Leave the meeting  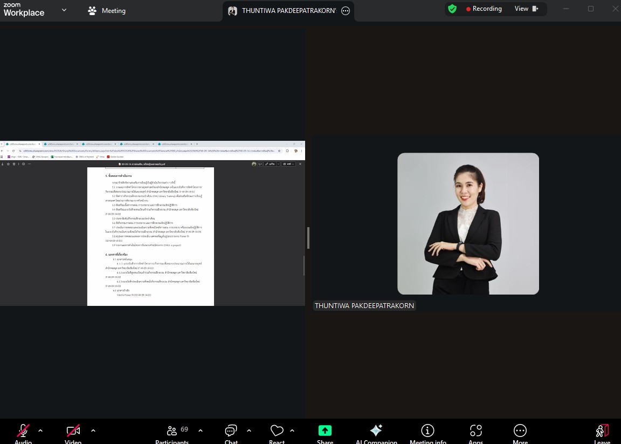pyautogui.click(x=602, y=432)
